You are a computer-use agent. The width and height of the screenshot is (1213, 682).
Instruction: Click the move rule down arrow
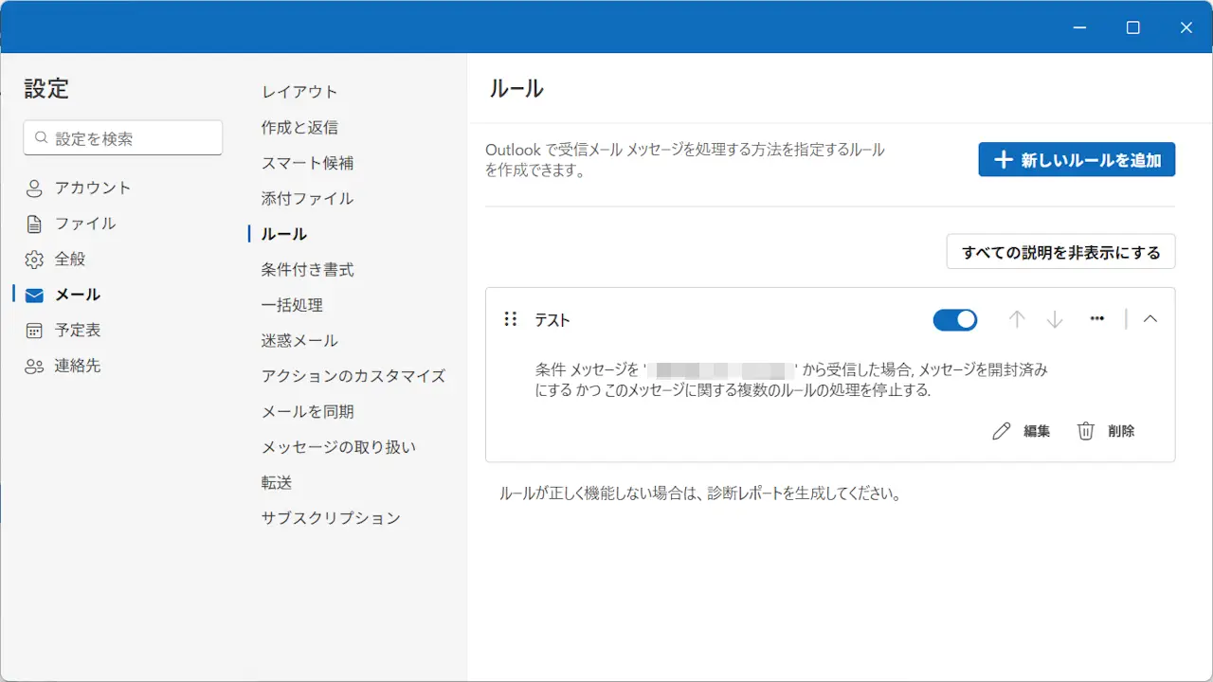(1055, 319)
